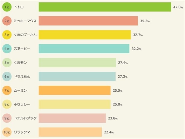
Task: Select the ふなっしー label
Action: tap(22, 104)
